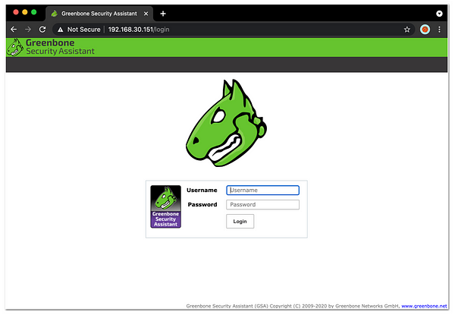Click the Not Secure warning icon
455x315 pixels.
click(61, 30)
